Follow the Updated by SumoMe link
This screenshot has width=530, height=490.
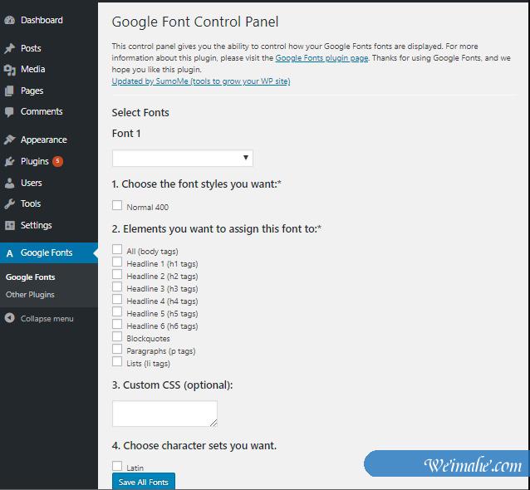pyautogui.click(x=201, y=81)
